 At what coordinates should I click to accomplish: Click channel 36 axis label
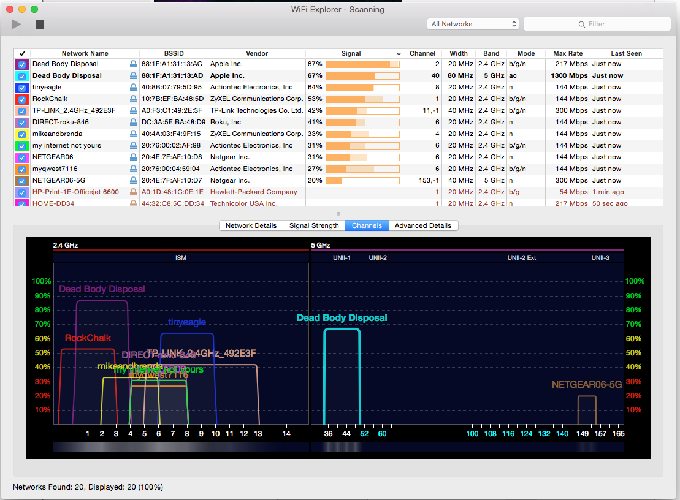pyautogui.click(x=328, y=434)
